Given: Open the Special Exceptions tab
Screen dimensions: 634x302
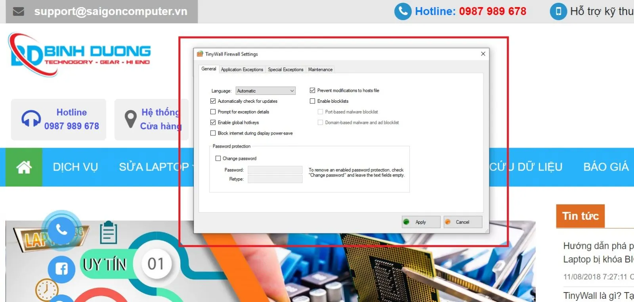Looking at the screenshot, I should point(286,69).
